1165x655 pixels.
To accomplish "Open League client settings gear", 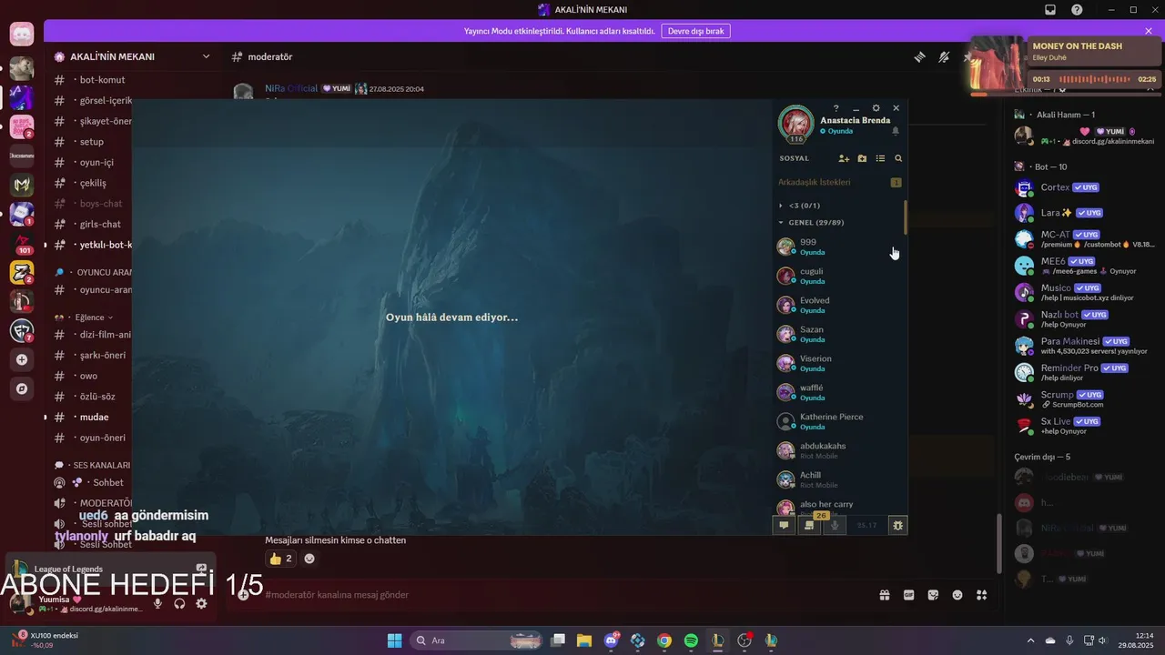I will click(876, 108).
